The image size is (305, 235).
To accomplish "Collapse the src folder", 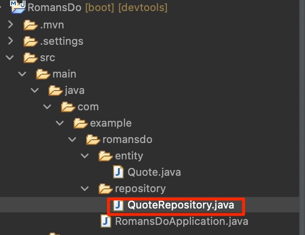I will point(10,58).
